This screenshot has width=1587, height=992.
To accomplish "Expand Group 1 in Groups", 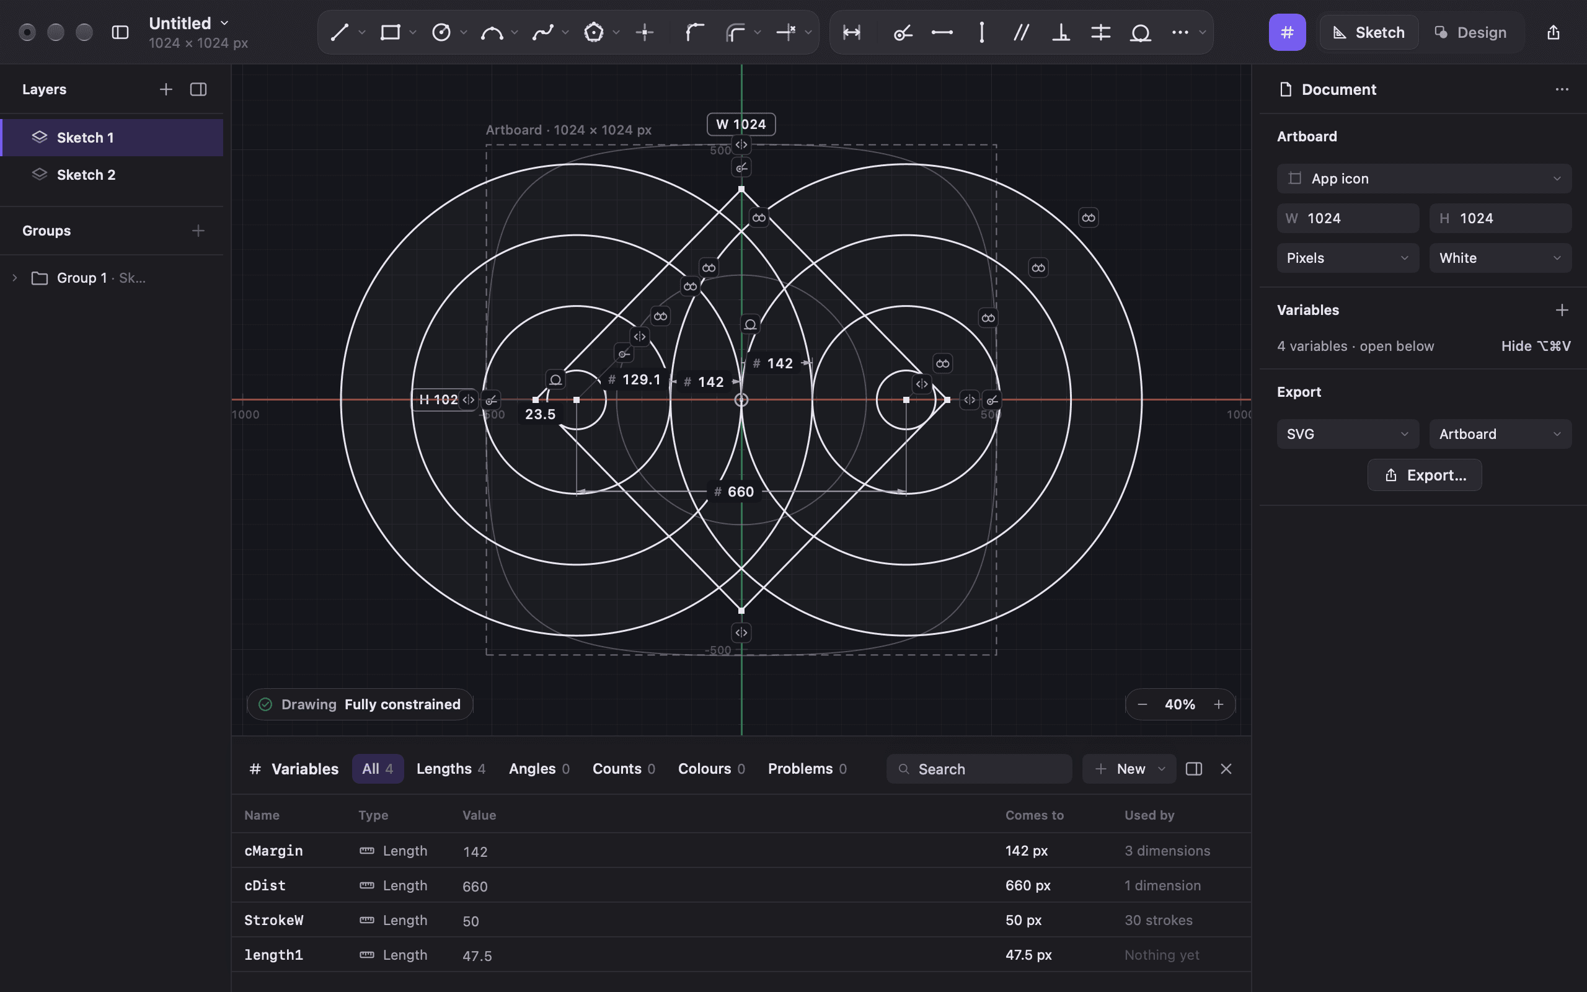I will click(x=14, y=278).
